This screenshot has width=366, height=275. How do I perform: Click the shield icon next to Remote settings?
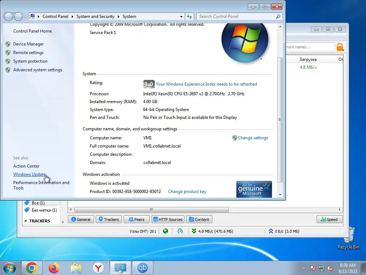[8, 53]
